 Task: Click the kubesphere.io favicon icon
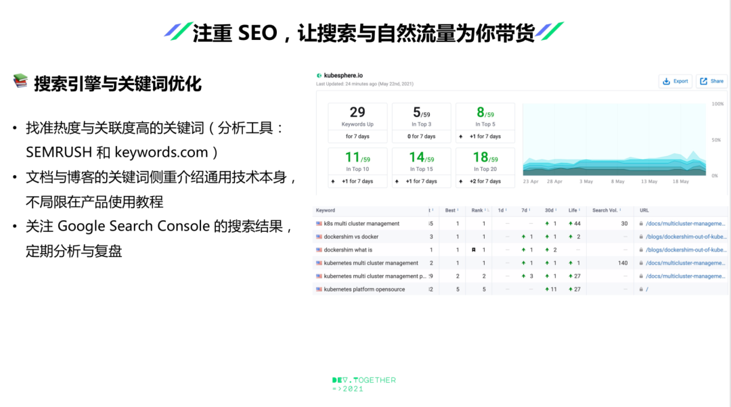tap(319, 76)
